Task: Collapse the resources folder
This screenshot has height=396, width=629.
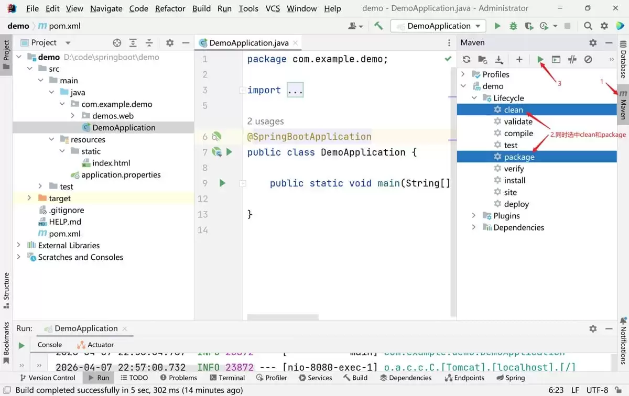Action: click(x=51, y=139)
